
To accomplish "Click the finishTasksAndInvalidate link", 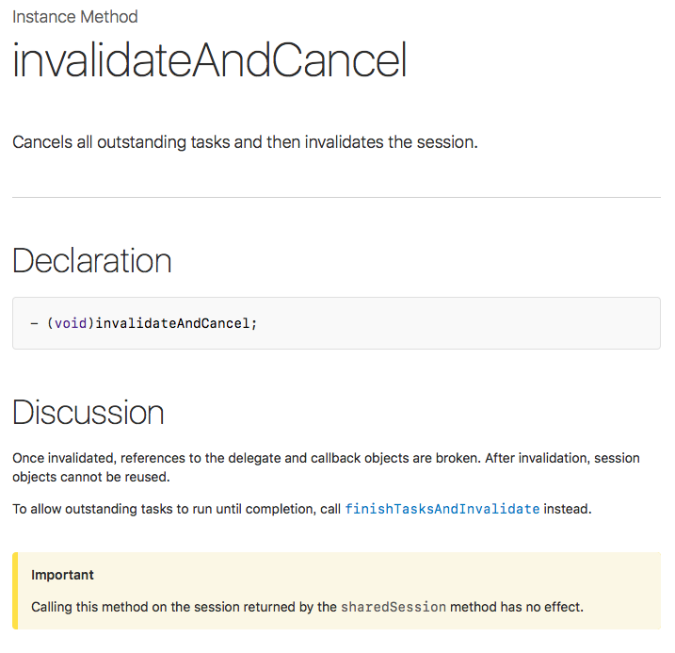I will 442,509.
